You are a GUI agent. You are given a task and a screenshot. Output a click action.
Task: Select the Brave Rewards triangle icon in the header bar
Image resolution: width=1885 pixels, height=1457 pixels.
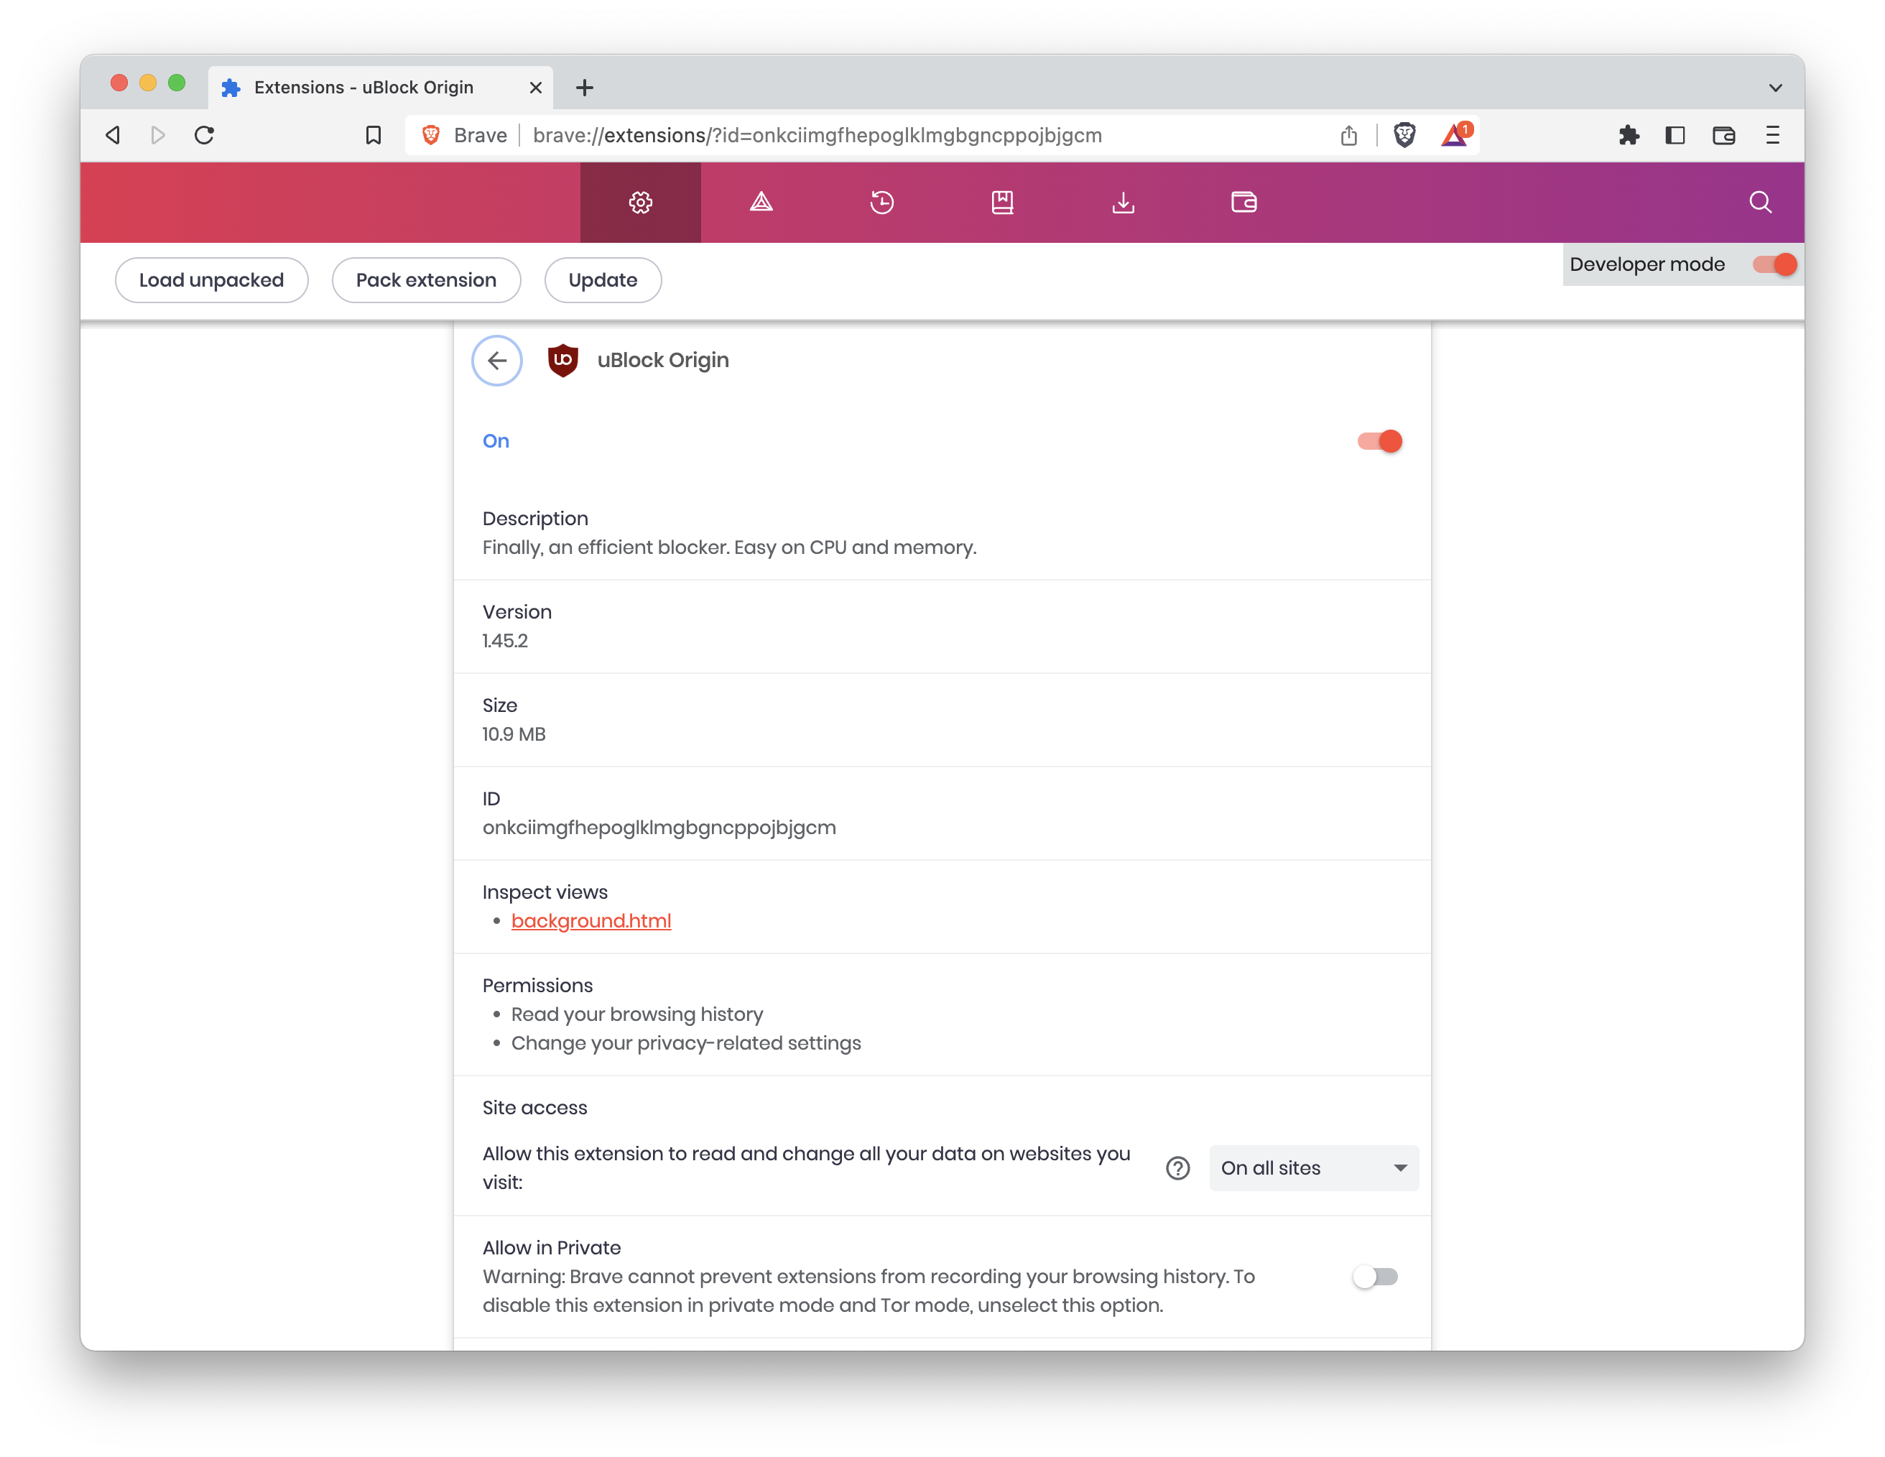point(760,202)
